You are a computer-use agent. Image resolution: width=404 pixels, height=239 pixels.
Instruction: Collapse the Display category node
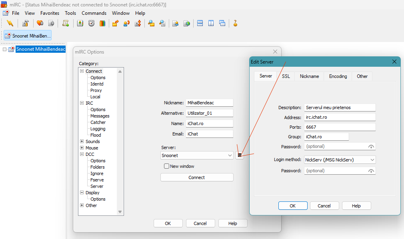pos(82,192)
